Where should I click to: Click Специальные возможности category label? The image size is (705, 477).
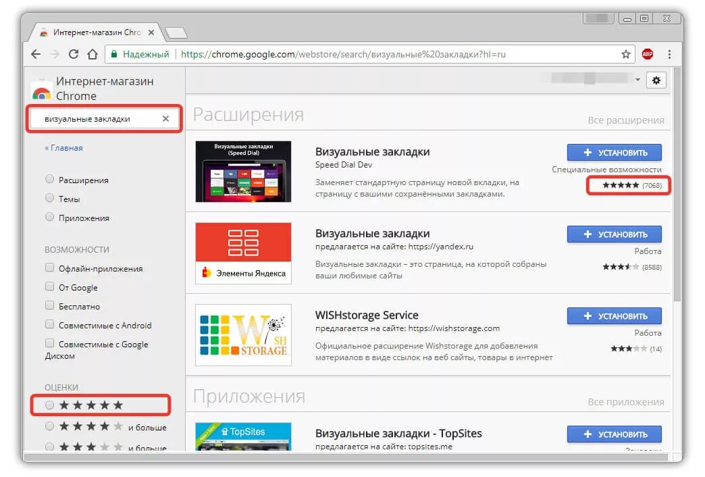(x=606, y=170)
